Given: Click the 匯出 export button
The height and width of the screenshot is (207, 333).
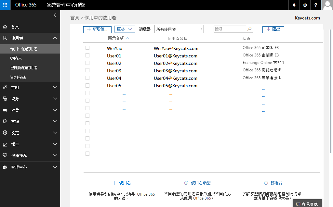Looking at the screenshot, I should pyautogui.click(x=273, y=30).
